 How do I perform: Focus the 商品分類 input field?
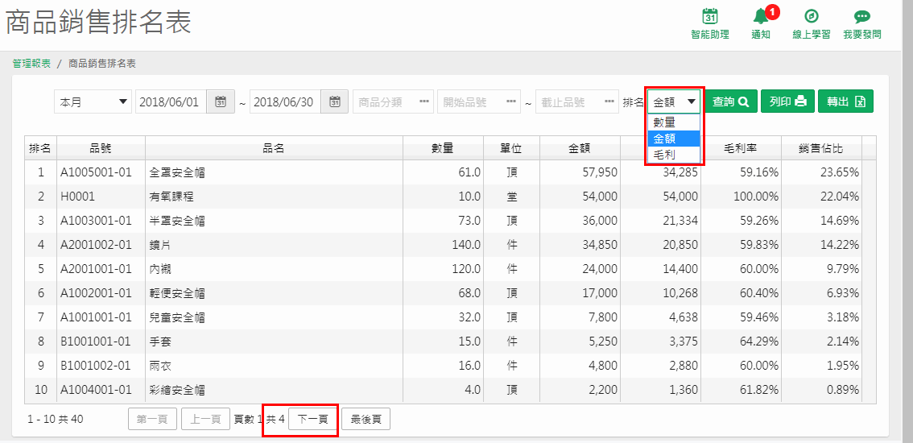(x=393, y=101)
